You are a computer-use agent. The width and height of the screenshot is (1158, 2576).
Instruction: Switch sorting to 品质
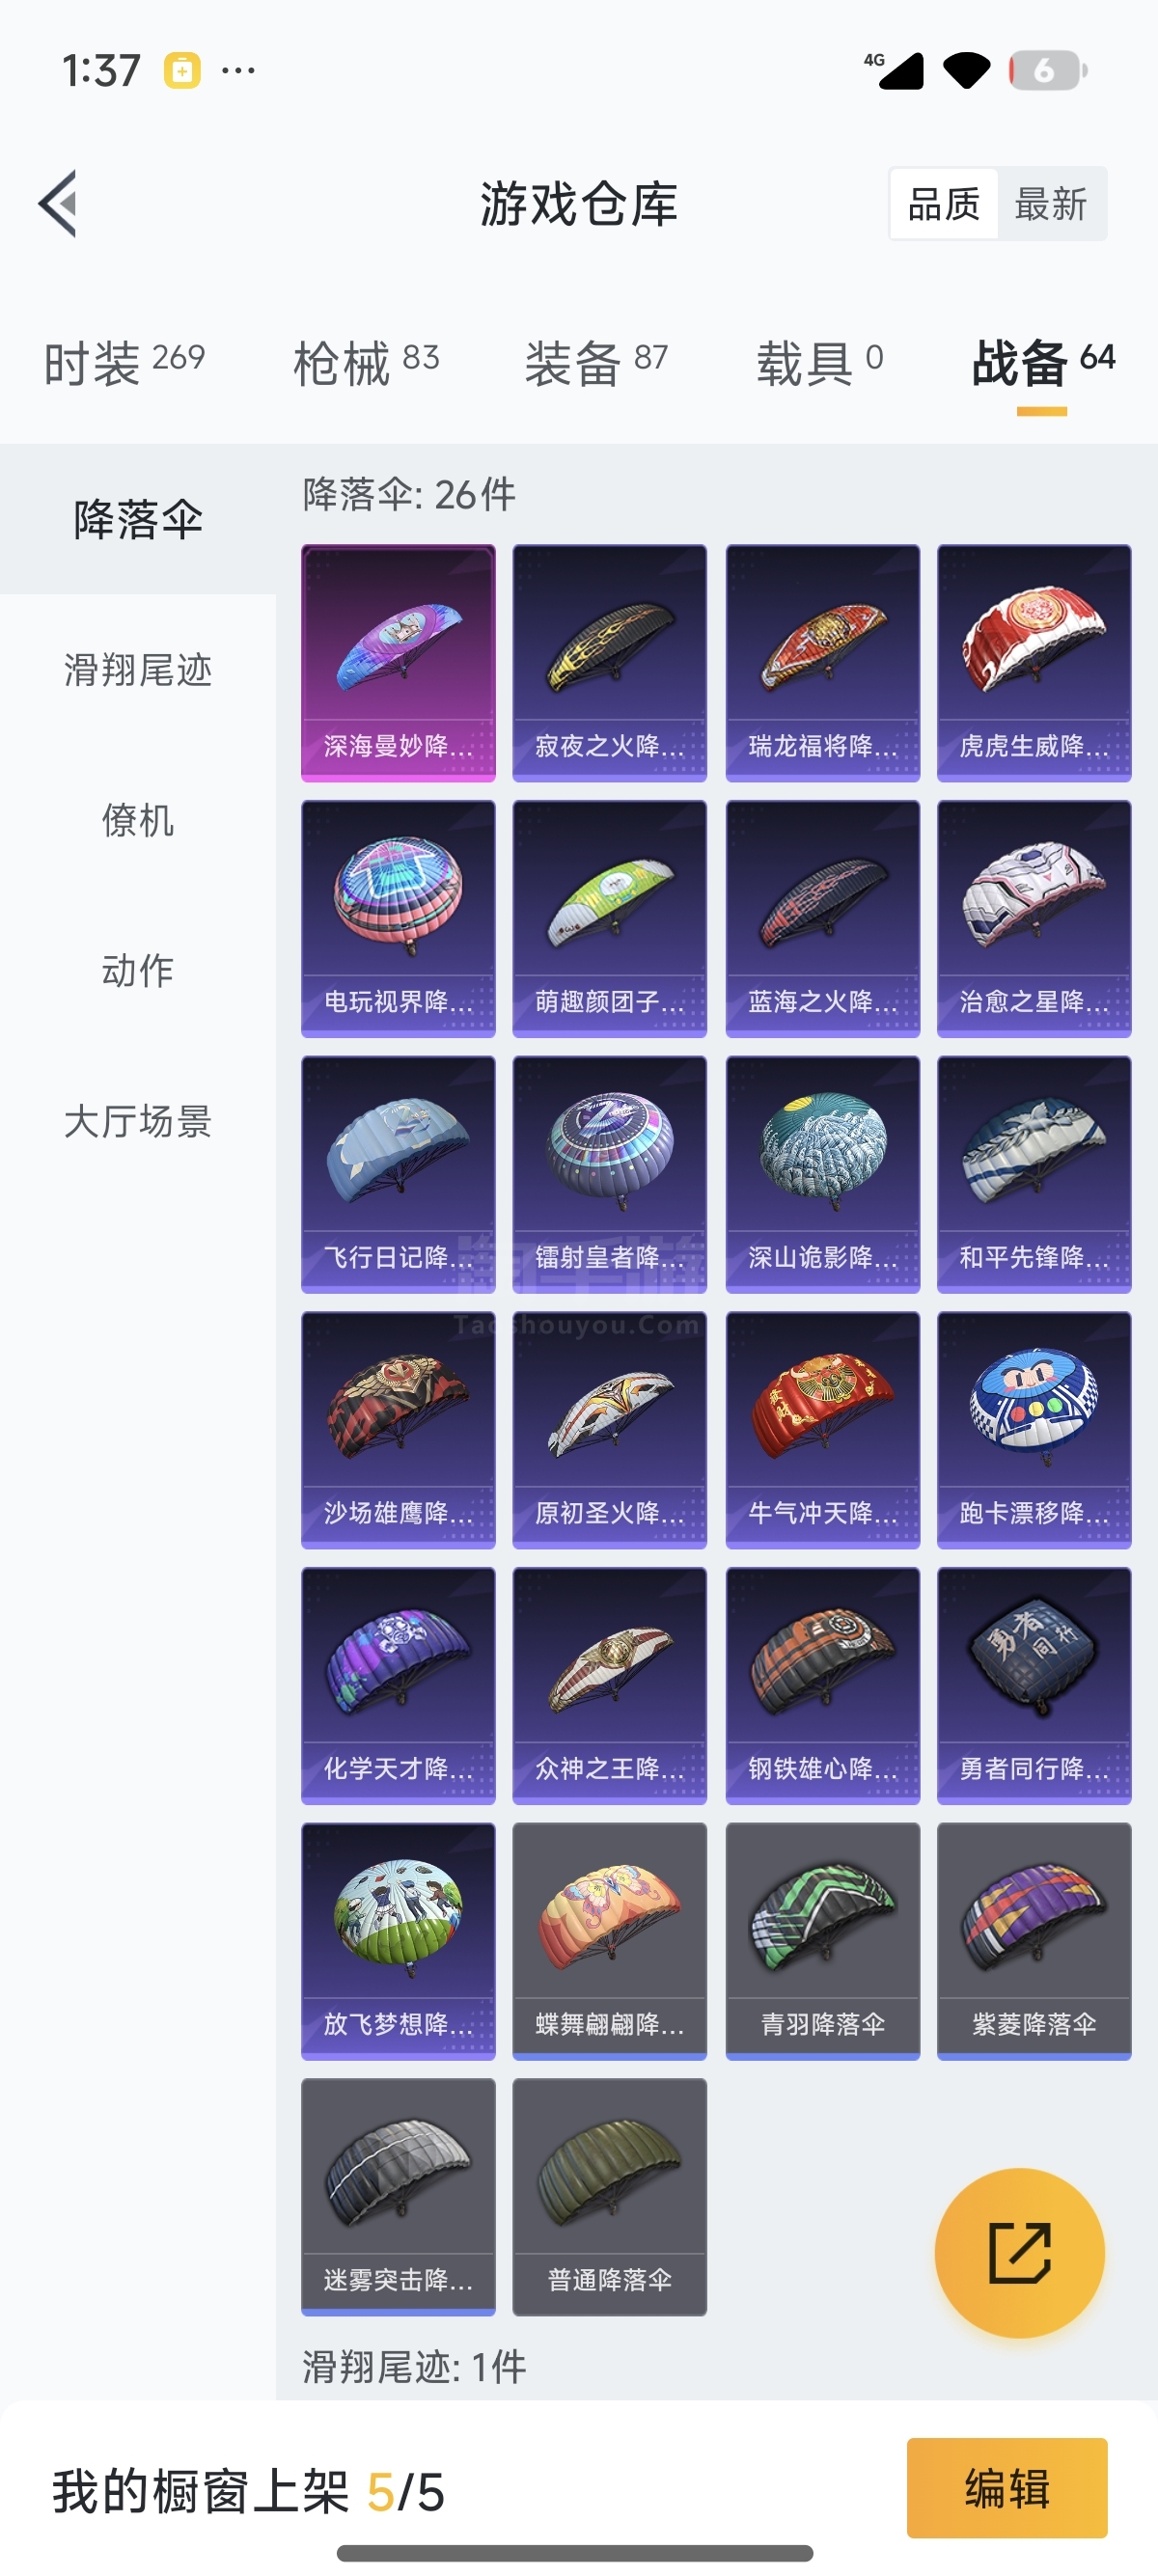coord(943,204)
